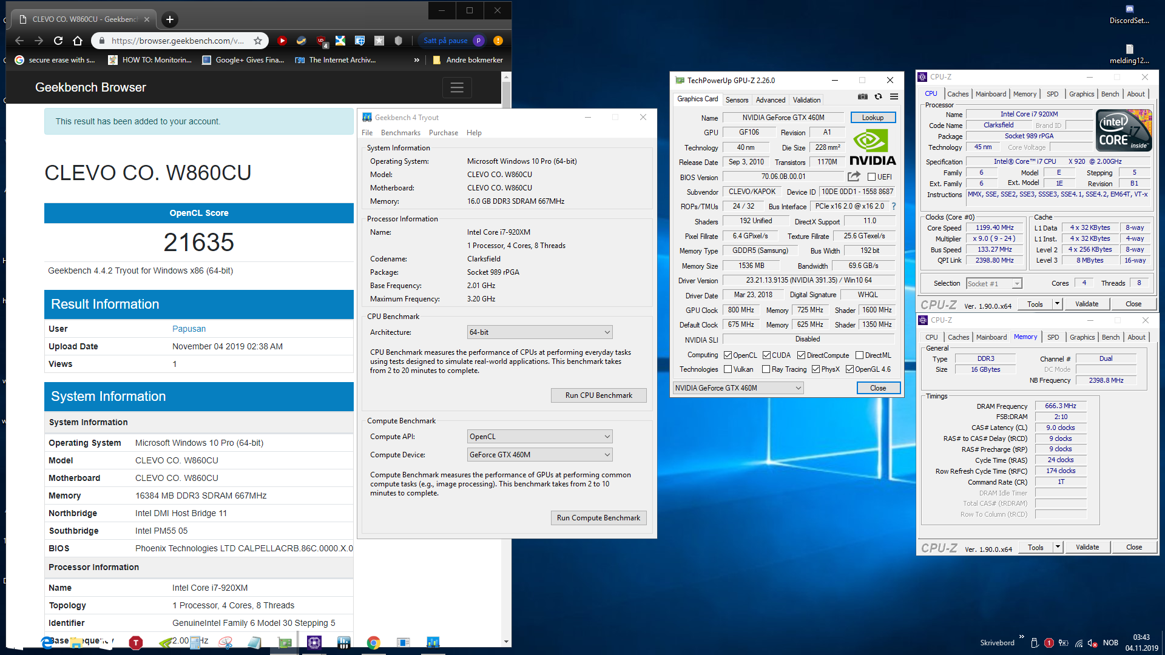1165x655 pixels.
Task: Open a new browser tab
Action: coord(170,19)
